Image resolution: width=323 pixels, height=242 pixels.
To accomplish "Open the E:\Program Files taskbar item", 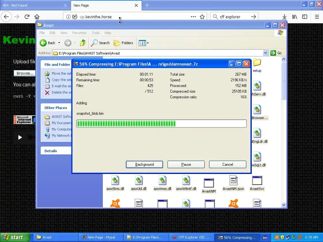I will coord(146,237).
